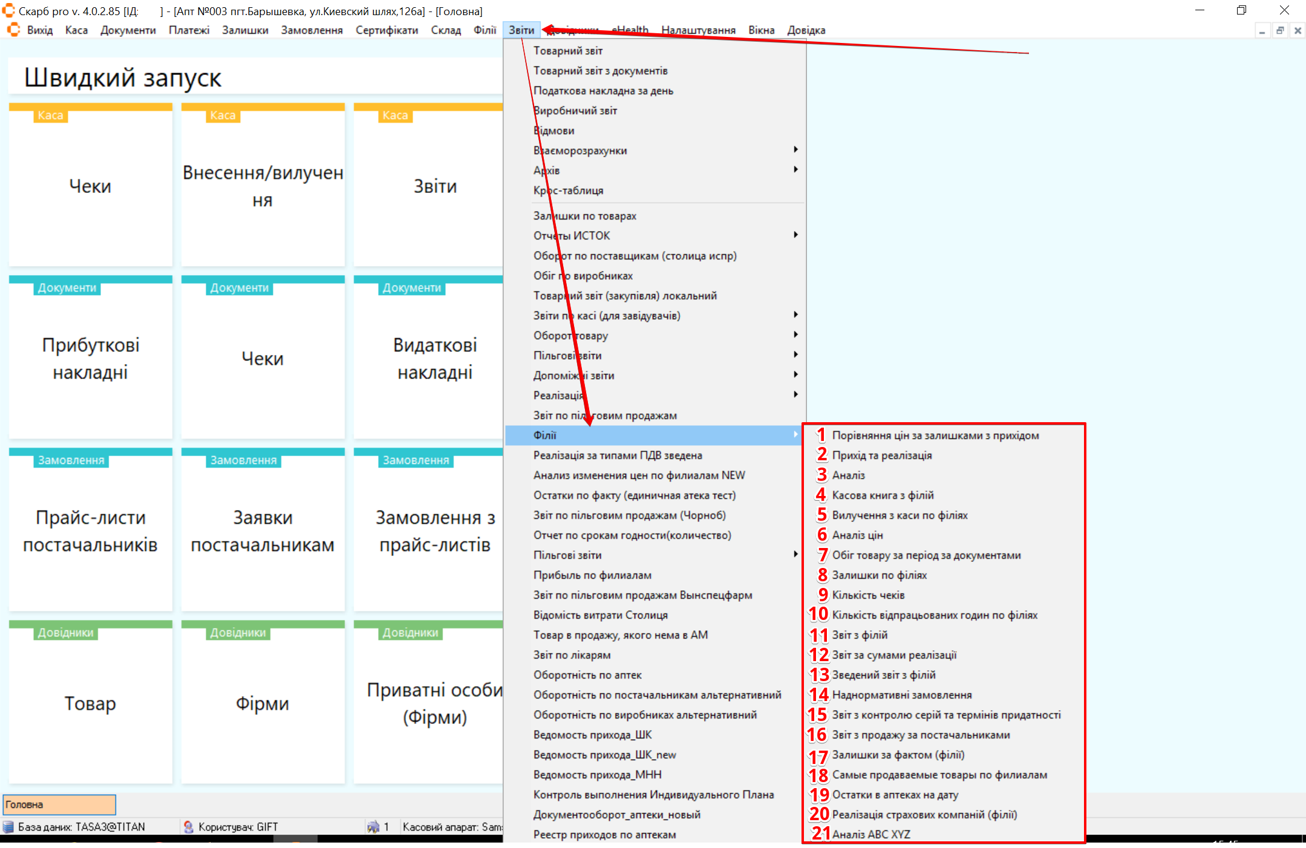Restore the inner MDI window

(x=1280, y=31)
